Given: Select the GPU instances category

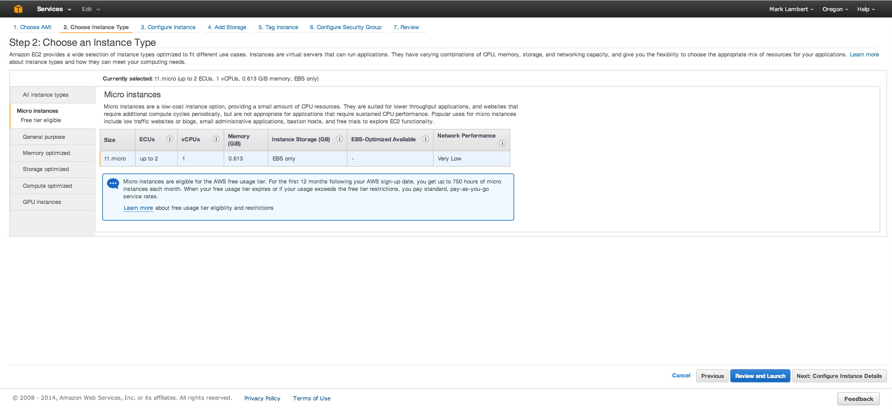Looking at the screenshot, I should coord(42,202).
